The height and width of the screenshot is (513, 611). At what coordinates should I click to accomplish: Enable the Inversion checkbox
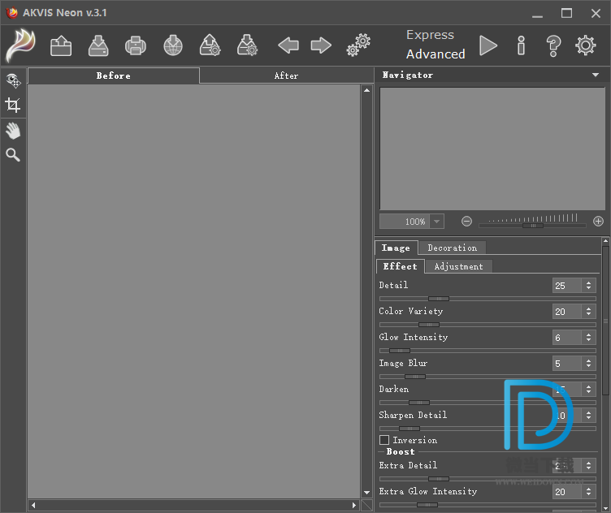(x=384, y=440)
